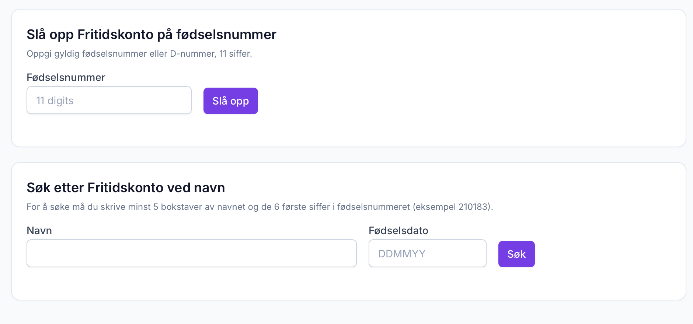Click the Fødselsdato field label

(398, 230)
